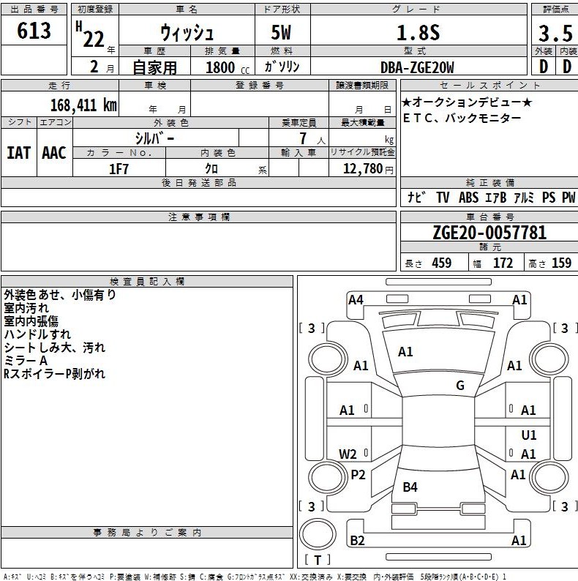Select the air conditioner value AAC
The height and width of the screenshot is (581, 578).
[x=54, y=153]
